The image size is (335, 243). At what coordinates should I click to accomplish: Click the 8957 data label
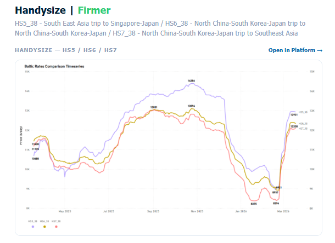click(275, 193)
